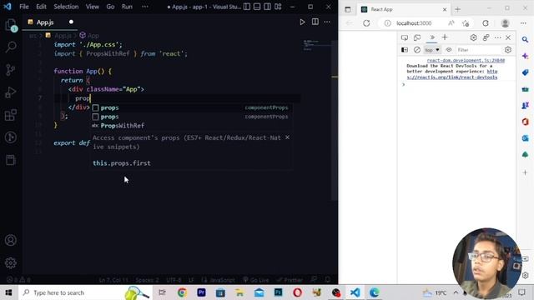Open the Explorer view in VS Code activity bar
The image size is (534, 300).
click(x=11, y=24)
